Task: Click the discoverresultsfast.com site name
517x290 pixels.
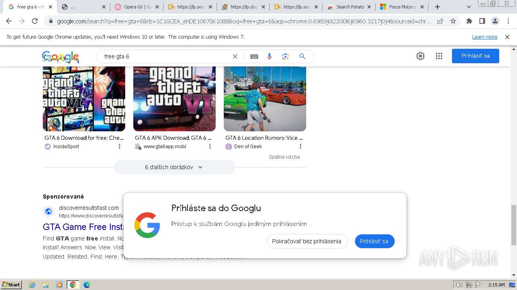Action: (x=89, y=208)
